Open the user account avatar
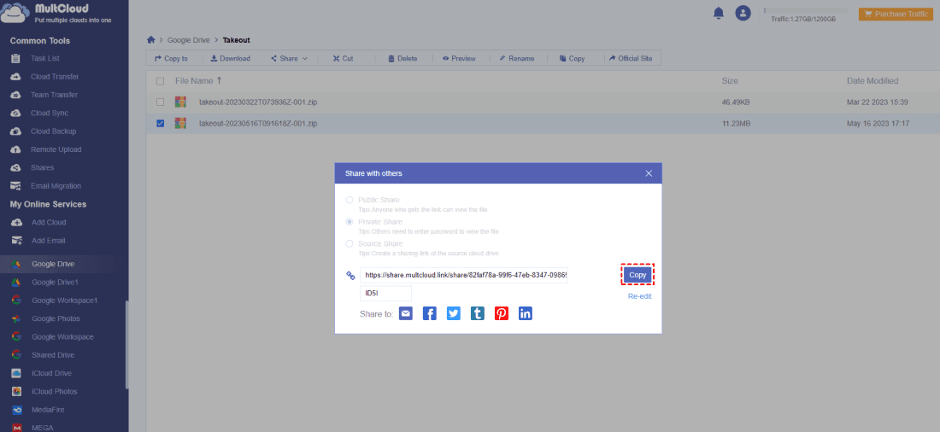The image size is (940, 432). pyautogui.click(x=743, y=13)
